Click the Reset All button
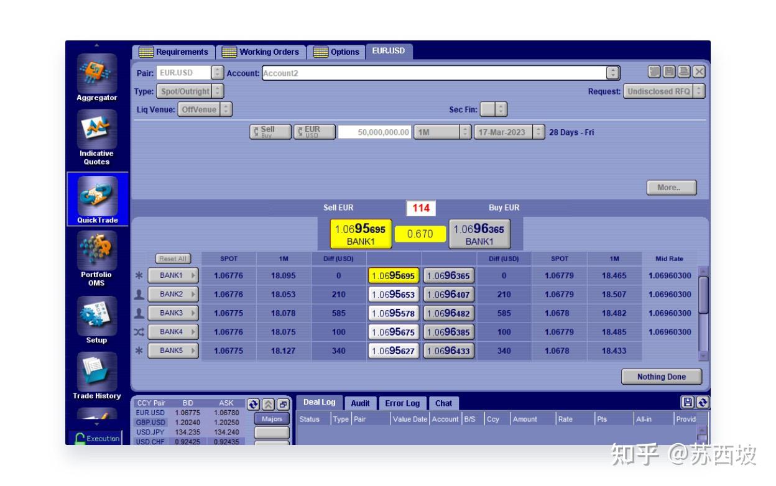The width and height of the screenshot is (776, 486). point(173,259)
